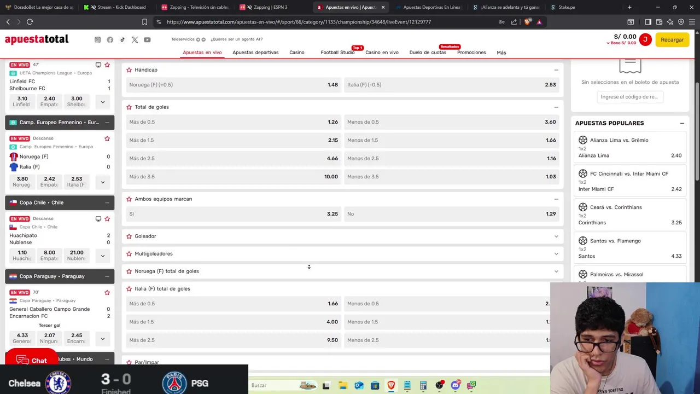The width and height of the screenshot is (700, 394).
Task: Click the betslip code input field
Action: pyautogui.click(x=630, y=97)
